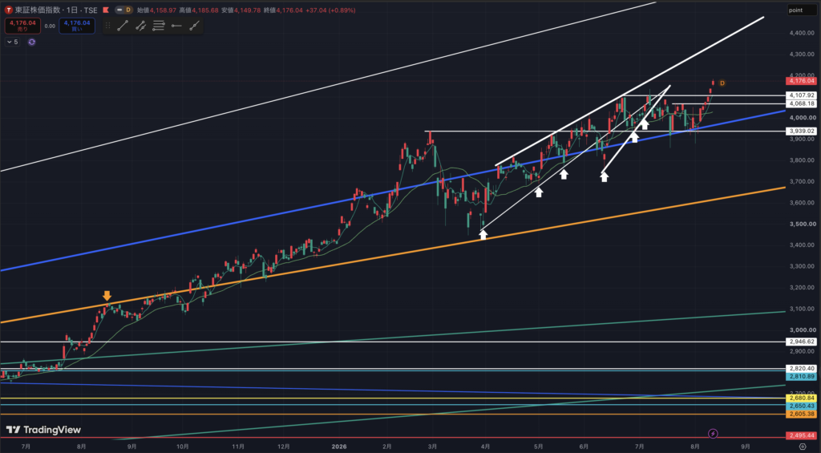
Task: Select the trend line drawing tool
Action: tap(123, 26)
